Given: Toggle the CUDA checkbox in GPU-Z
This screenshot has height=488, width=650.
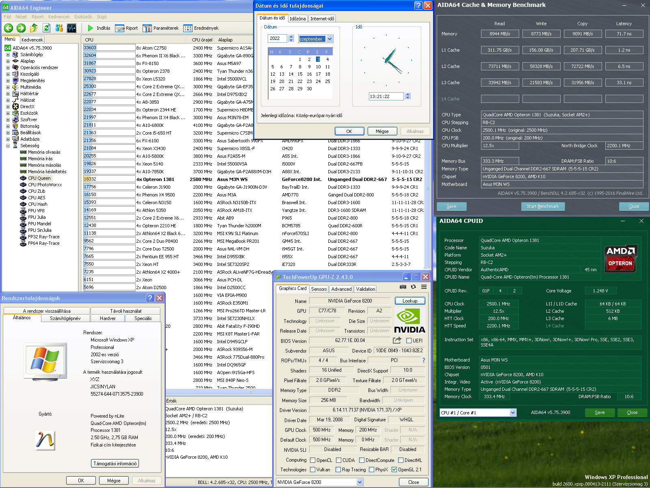Looking at the screenshot, I should [338, 460].
